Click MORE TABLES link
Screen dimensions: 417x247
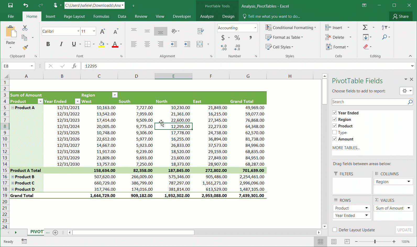coord(346,148)
